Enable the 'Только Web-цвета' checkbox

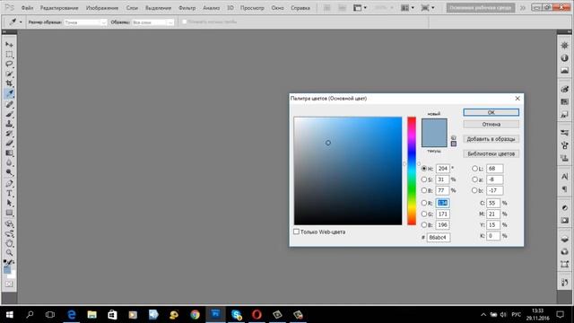[297, 231]
